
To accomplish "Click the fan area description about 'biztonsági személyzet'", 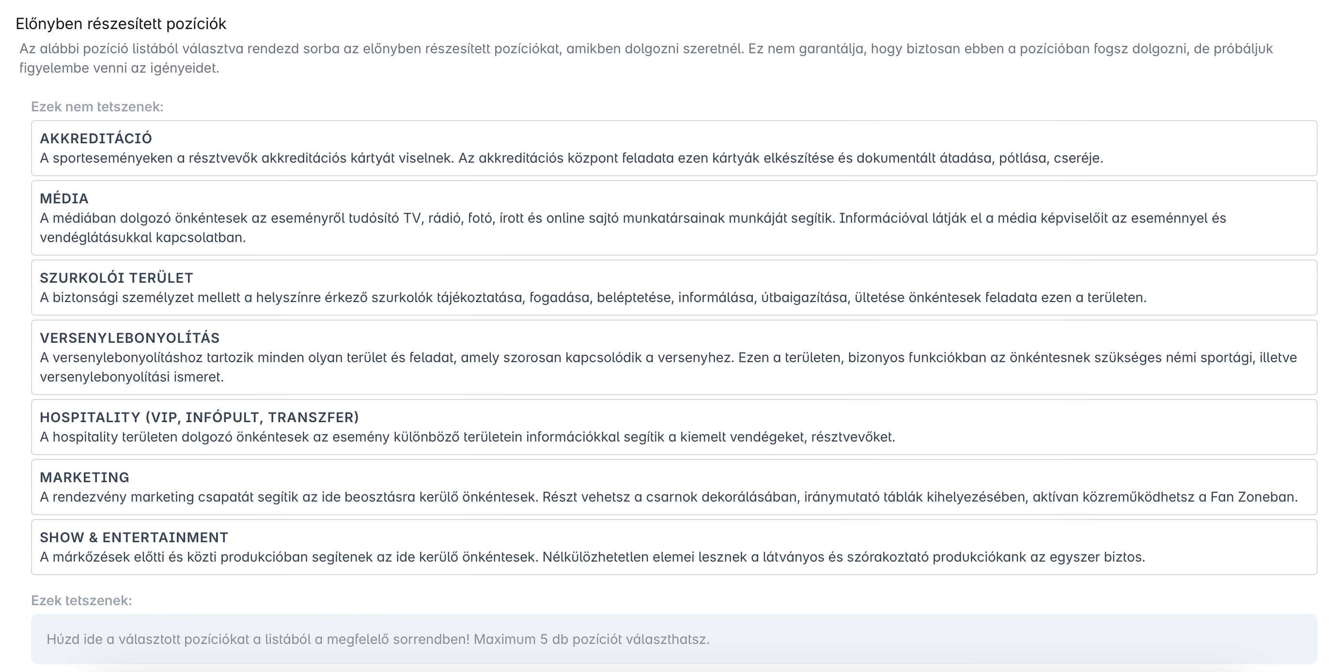I will (592, 298).
